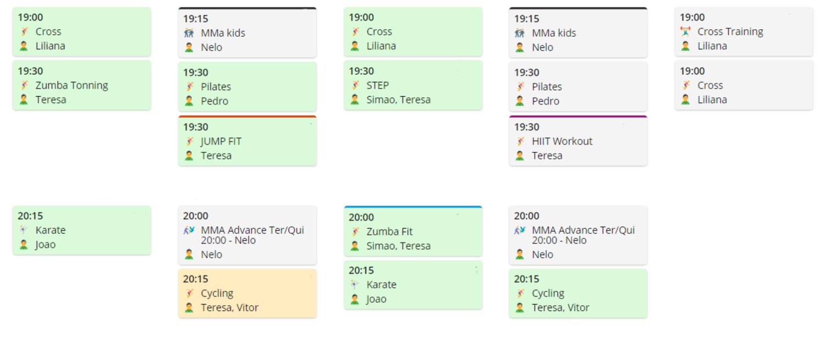Open the orange 20:15 Cycling class card
The image size is (825, 352).
[248, 293]
